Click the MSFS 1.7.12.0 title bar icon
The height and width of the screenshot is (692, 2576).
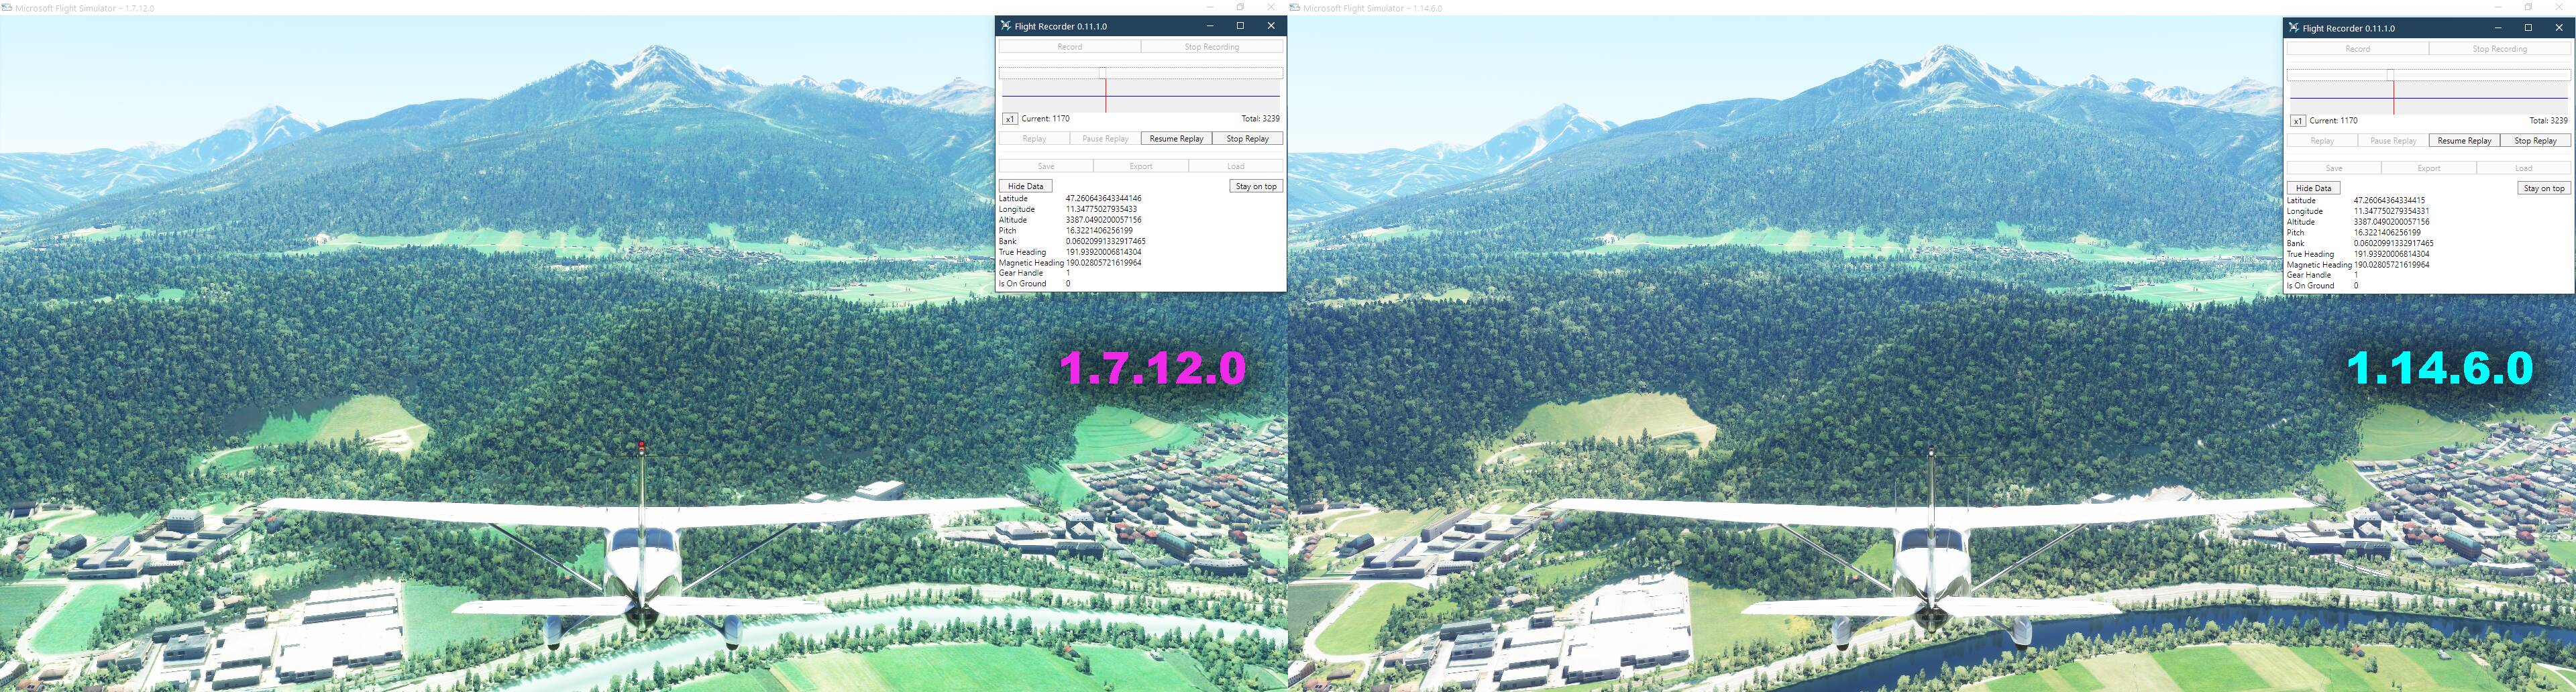tap(6, 8)
